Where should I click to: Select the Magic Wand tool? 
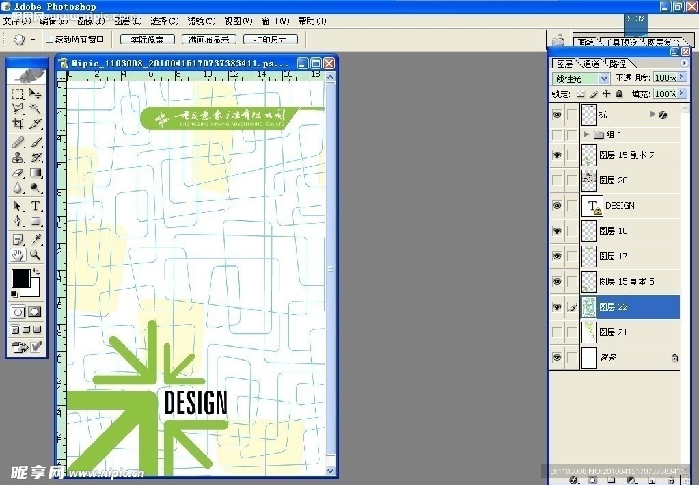[x=36, y=108]
